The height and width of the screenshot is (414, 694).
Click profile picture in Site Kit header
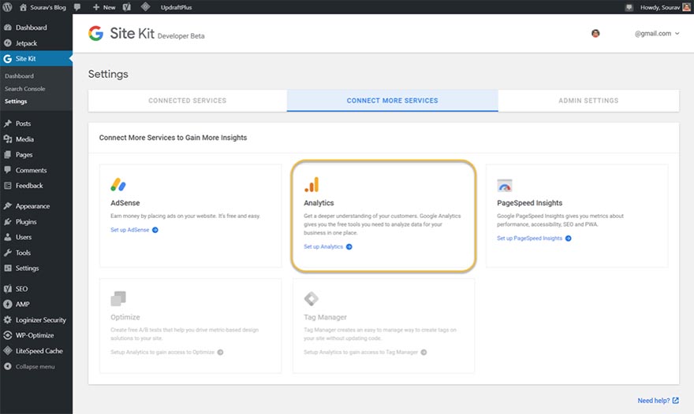pos(595,33)
